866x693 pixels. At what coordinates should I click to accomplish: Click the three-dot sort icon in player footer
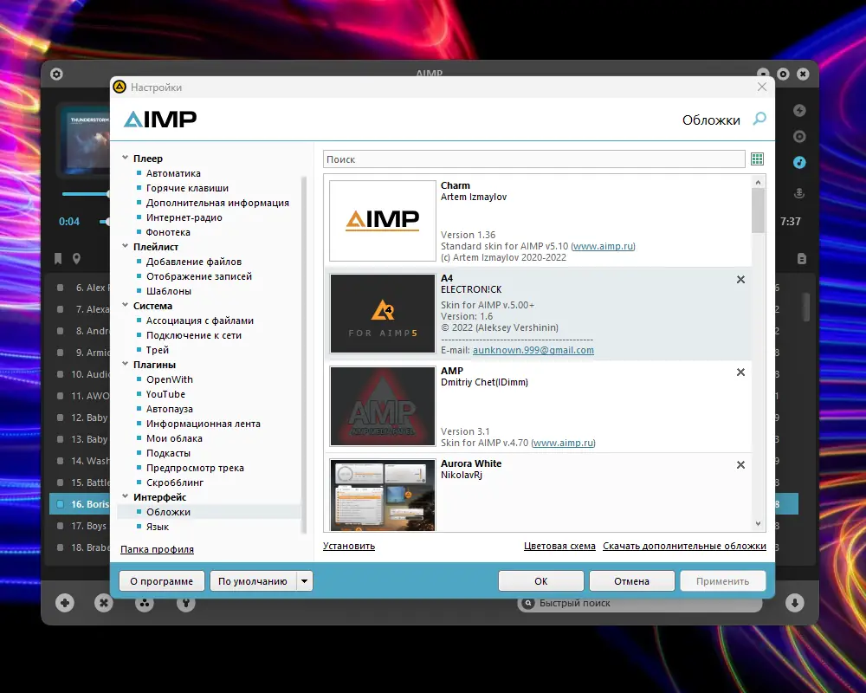coord(145,603)
